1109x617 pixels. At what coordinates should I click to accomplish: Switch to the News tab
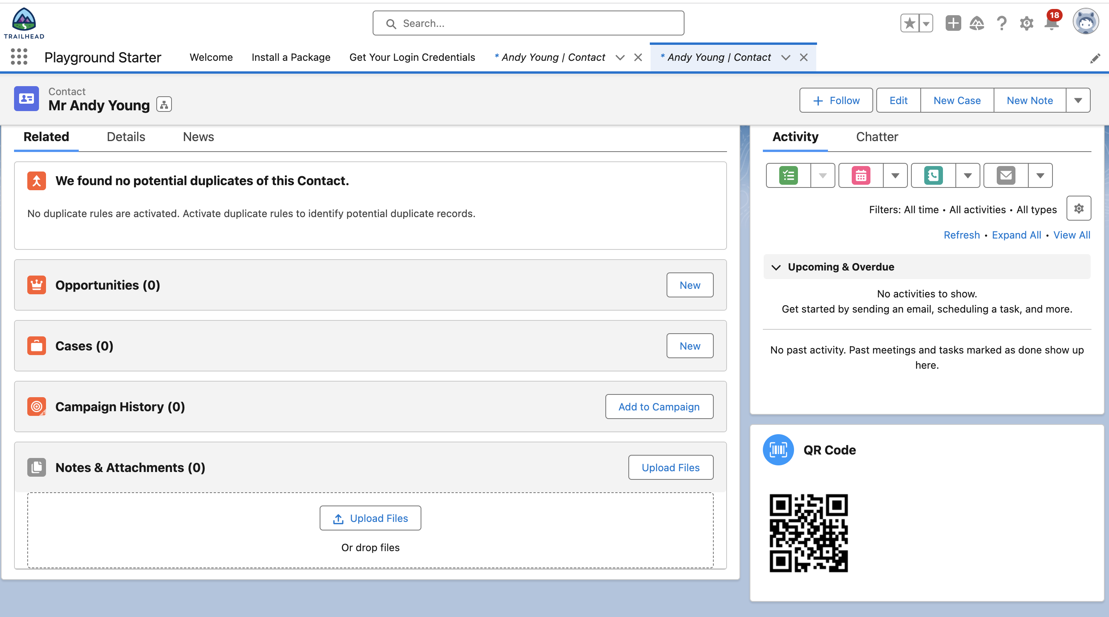pos(198,137)
